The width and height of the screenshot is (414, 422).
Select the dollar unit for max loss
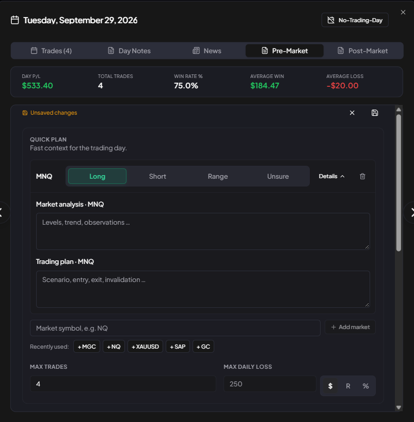point(330,386)
